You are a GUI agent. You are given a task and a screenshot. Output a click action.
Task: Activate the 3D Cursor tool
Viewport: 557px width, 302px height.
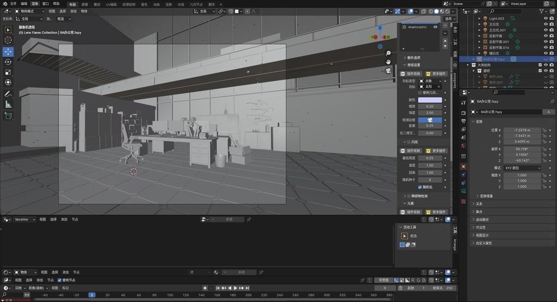click(8, 40)
